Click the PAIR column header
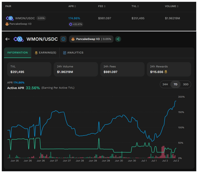Screen dimensions: 198x173 point(8,6)
